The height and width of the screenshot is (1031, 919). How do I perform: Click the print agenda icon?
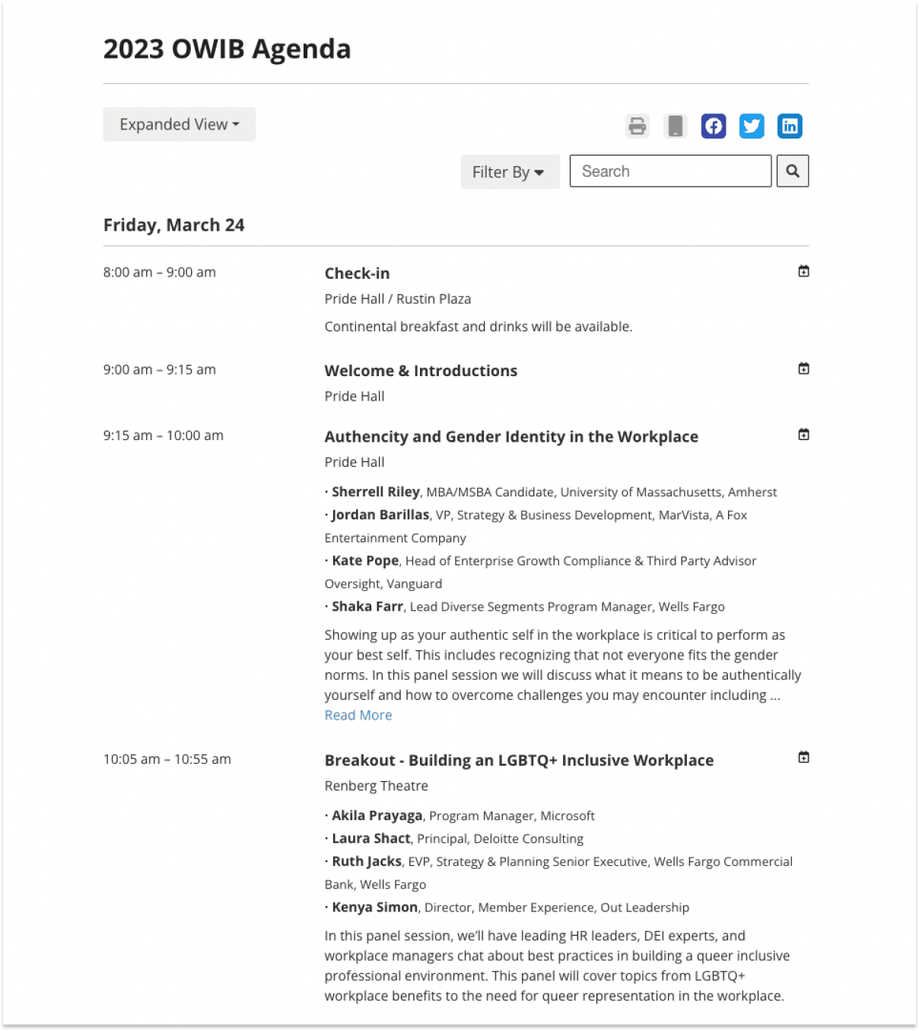[x=638, y=126]
